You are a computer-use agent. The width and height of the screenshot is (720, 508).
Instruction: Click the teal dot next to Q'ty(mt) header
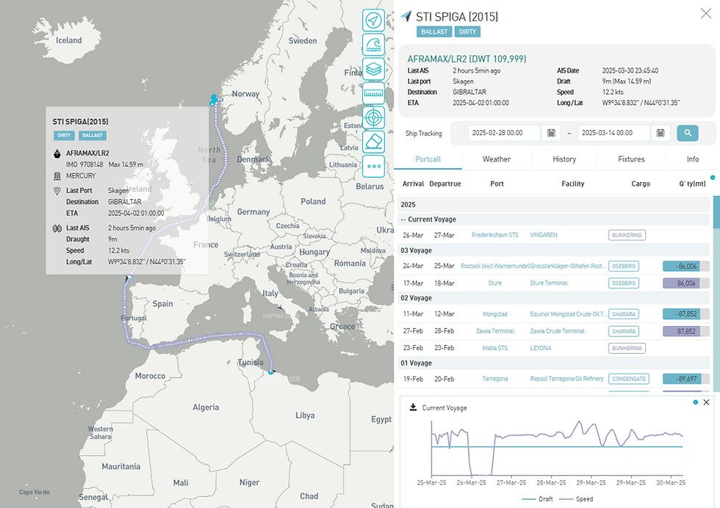(x=713, y=178)
